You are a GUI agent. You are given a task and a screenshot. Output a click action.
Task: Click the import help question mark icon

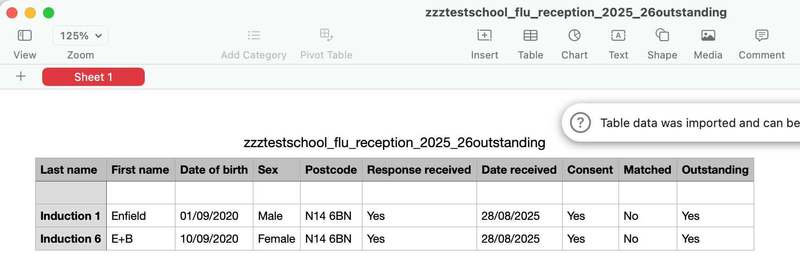(580, 123)
